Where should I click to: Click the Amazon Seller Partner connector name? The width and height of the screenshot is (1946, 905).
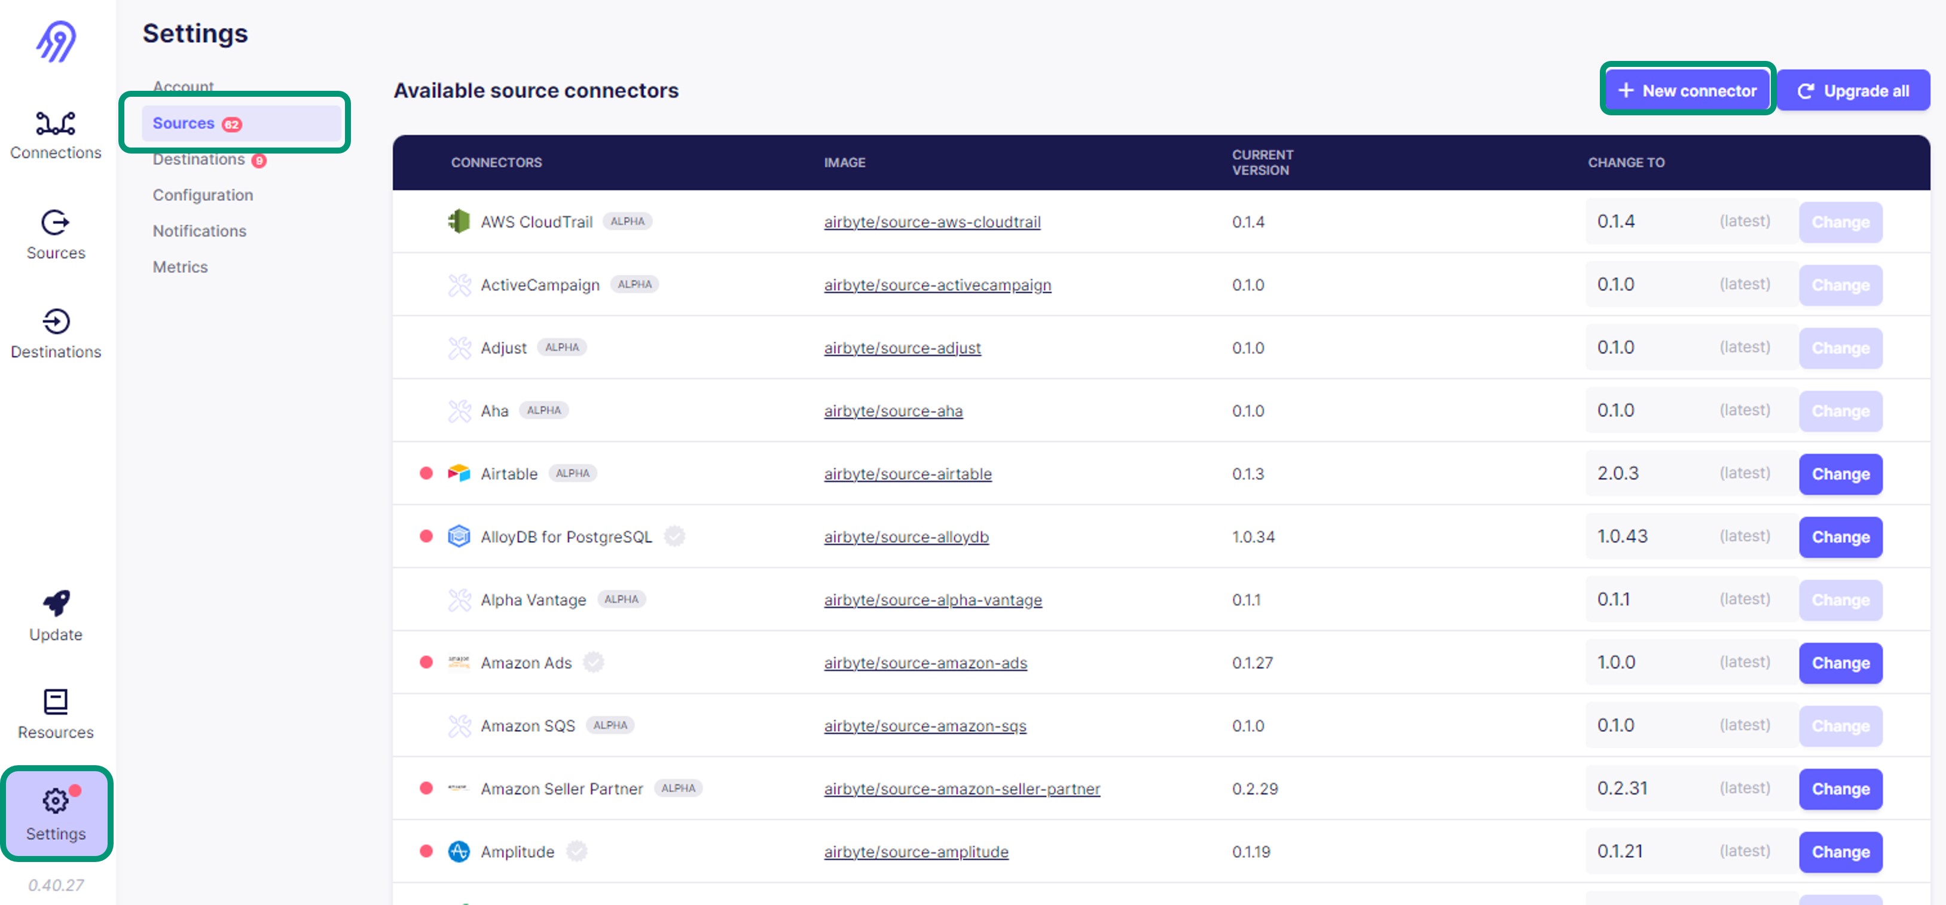point(561,789)
